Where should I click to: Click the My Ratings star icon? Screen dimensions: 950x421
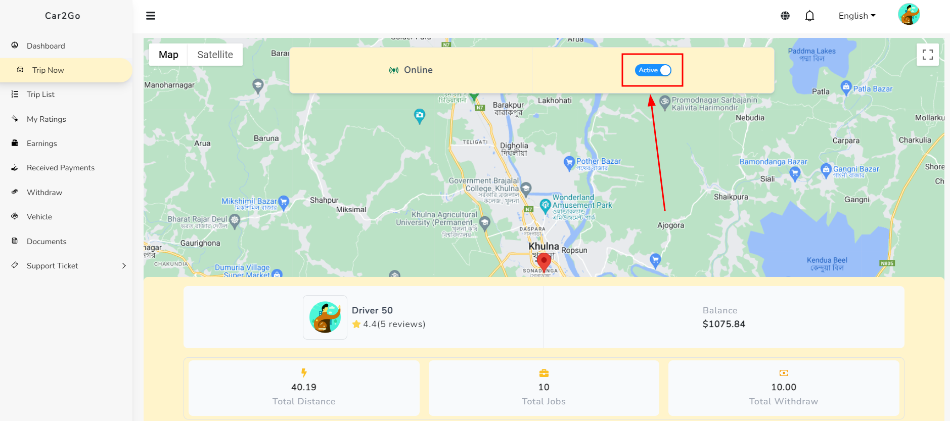click(x=15, y=119)
